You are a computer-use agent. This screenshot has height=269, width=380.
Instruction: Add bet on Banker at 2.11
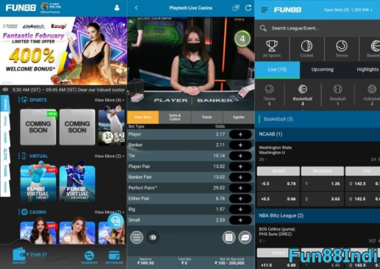240,145
